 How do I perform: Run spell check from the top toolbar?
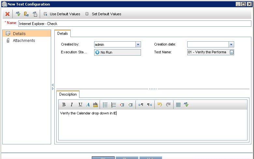(18, 14)
